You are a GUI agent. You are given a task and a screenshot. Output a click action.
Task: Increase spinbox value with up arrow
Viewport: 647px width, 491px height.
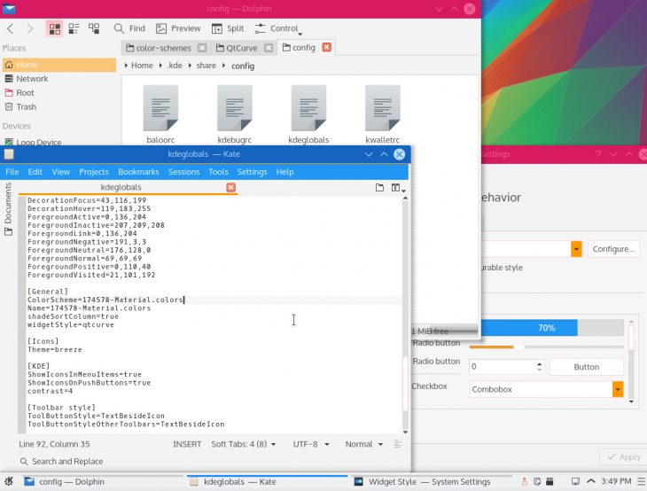coord(539,363)
